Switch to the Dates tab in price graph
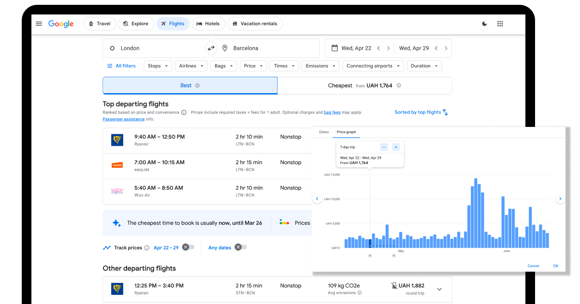The width and height of the screenshot is (580, 304). (323, 132)
